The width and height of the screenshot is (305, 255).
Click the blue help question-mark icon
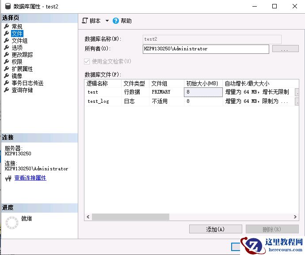point(115,21)
